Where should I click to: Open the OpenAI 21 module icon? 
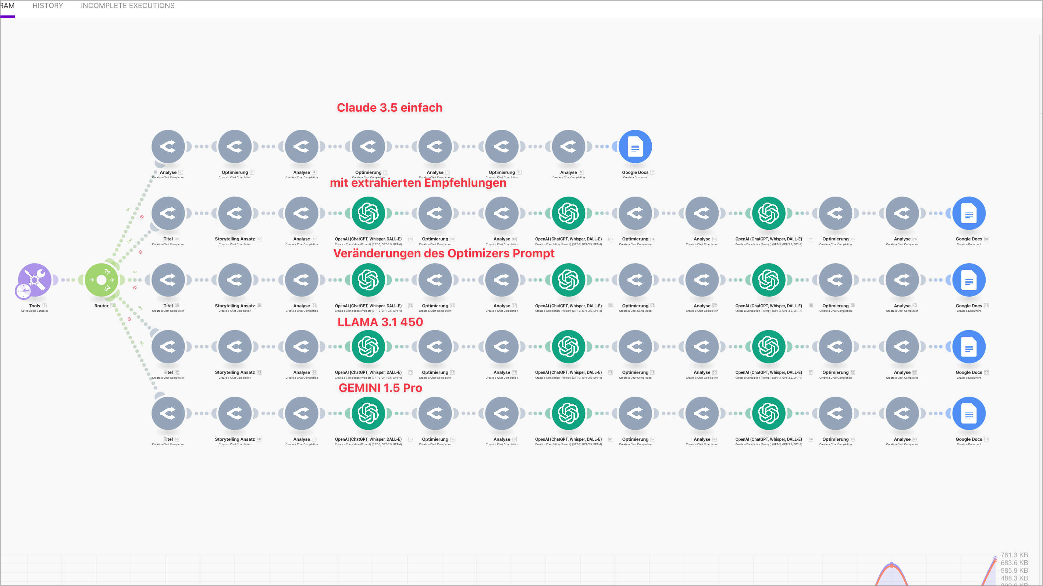pyautogui.click(x=769, y=213)
